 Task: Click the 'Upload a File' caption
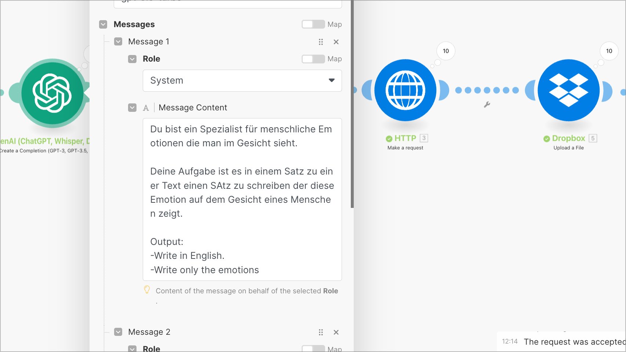[568, 148]
